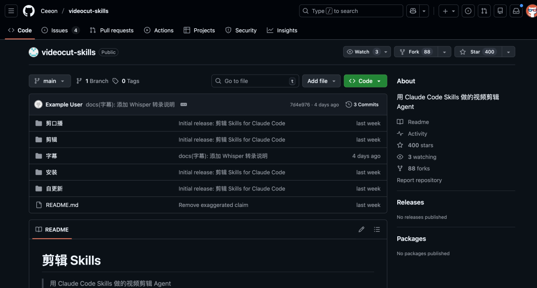Open the Actions tab

(159, 30)
